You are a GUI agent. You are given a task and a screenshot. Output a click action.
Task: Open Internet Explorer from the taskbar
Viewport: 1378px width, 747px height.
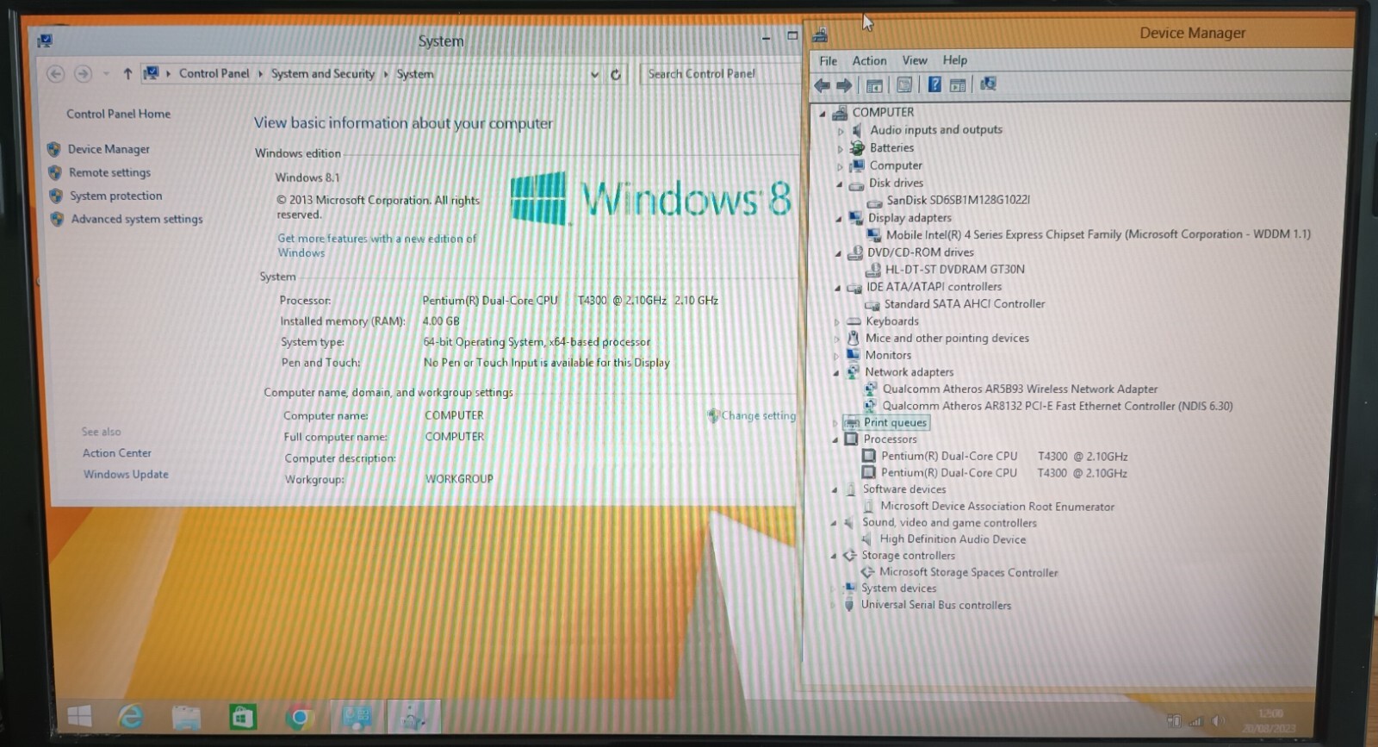[x=131, y=715]
